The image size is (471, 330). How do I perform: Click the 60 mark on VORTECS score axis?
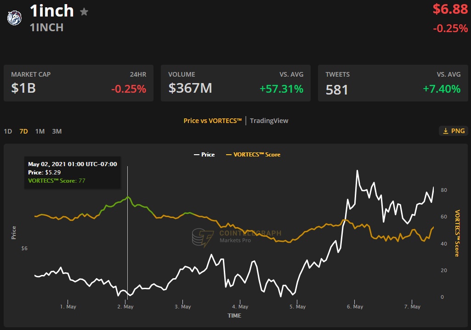tap(444, 217)
